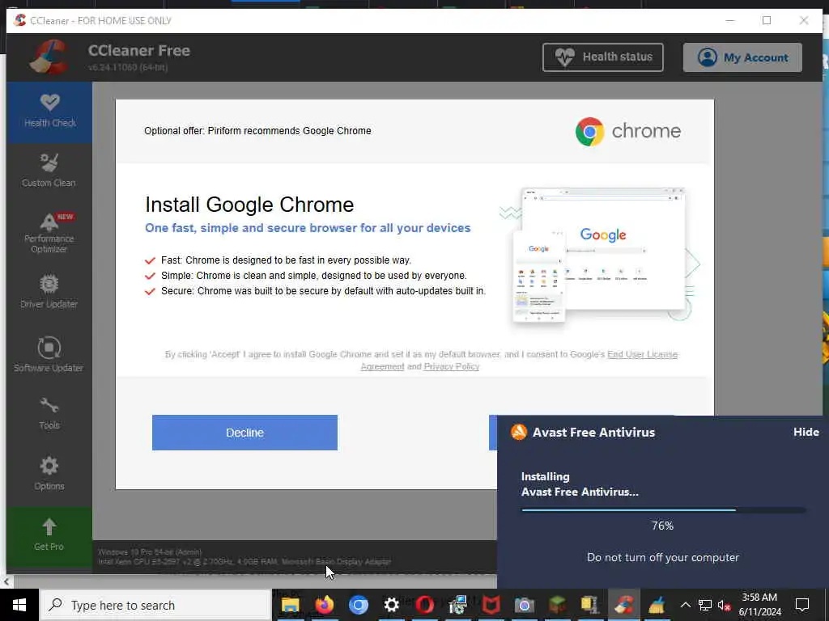Image resolution: width=829 pixels, height=621 pixels.
Task: Open the broom cleaner taskbar icon
Action: 657,605
